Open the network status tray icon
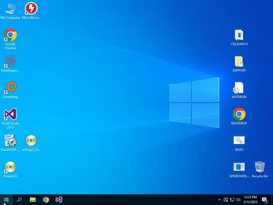Screen dimensions: 273x205 [x=232, y=200]
